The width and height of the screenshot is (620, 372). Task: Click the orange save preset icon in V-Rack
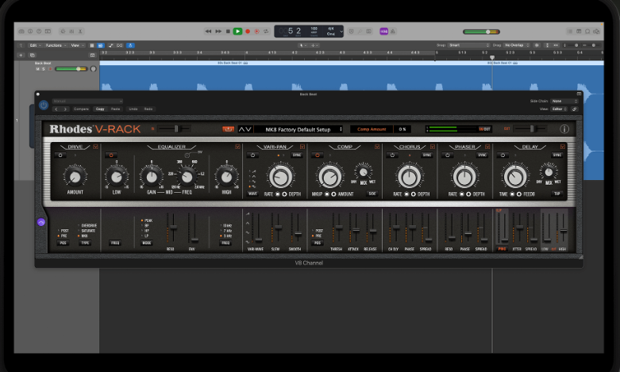[x=228, y=129]
